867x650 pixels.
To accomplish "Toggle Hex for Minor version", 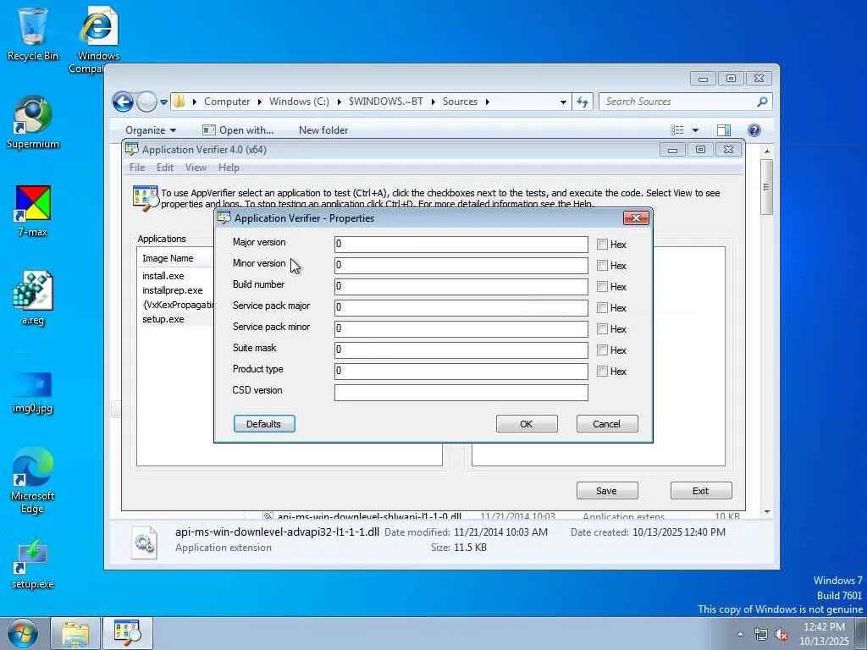I will click(602, 265).
